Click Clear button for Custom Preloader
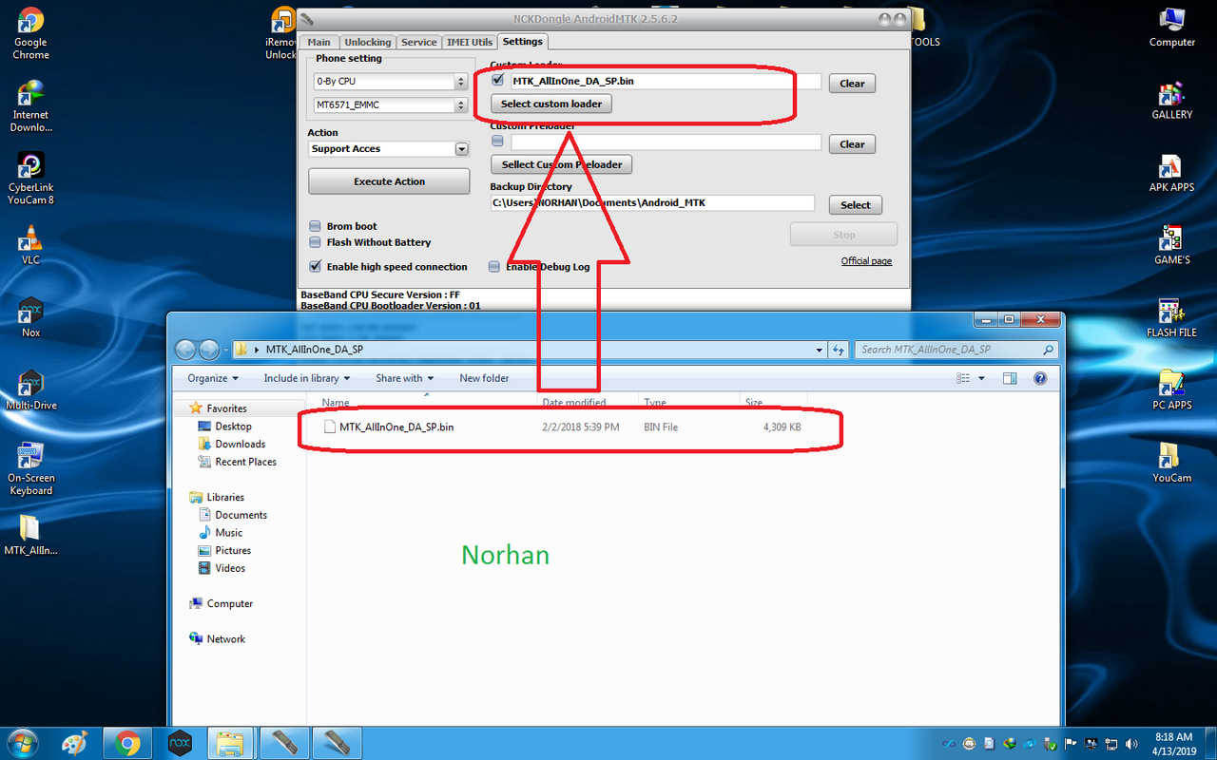Image resolution: width=1217 pixels, height=760 pixels. coord(852,144)
